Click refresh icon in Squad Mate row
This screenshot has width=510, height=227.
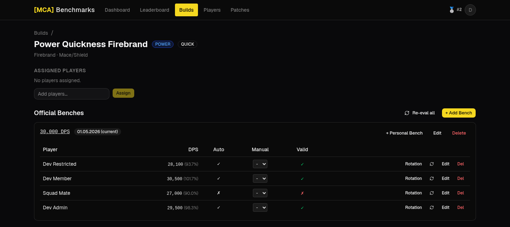(432, 193)
